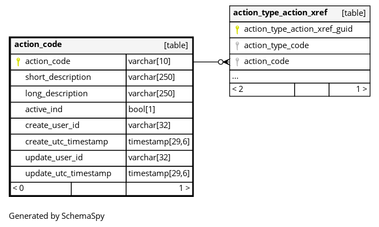Open the action_type_action_xref table title
The height and width of the screenshot is (227, 379).
point(280,13)
